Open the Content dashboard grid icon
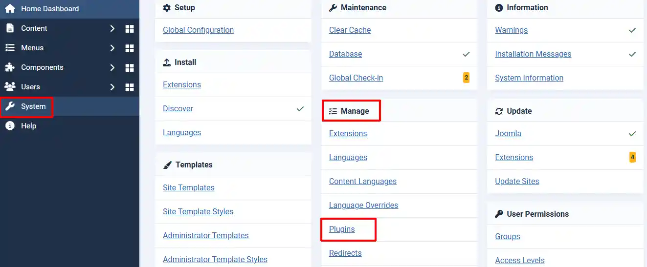 pos(130,28)
